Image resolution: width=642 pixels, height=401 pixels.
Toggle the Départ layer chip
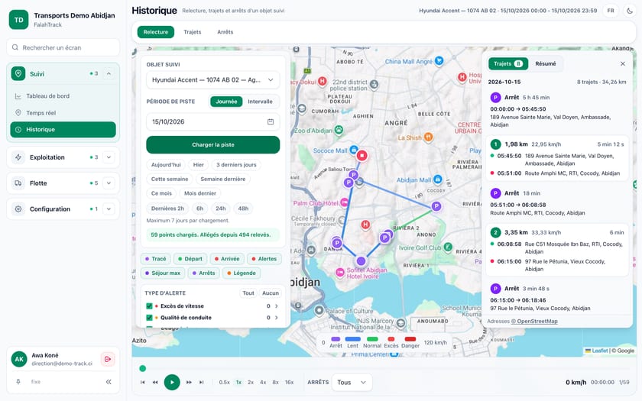tap(190, 259)
